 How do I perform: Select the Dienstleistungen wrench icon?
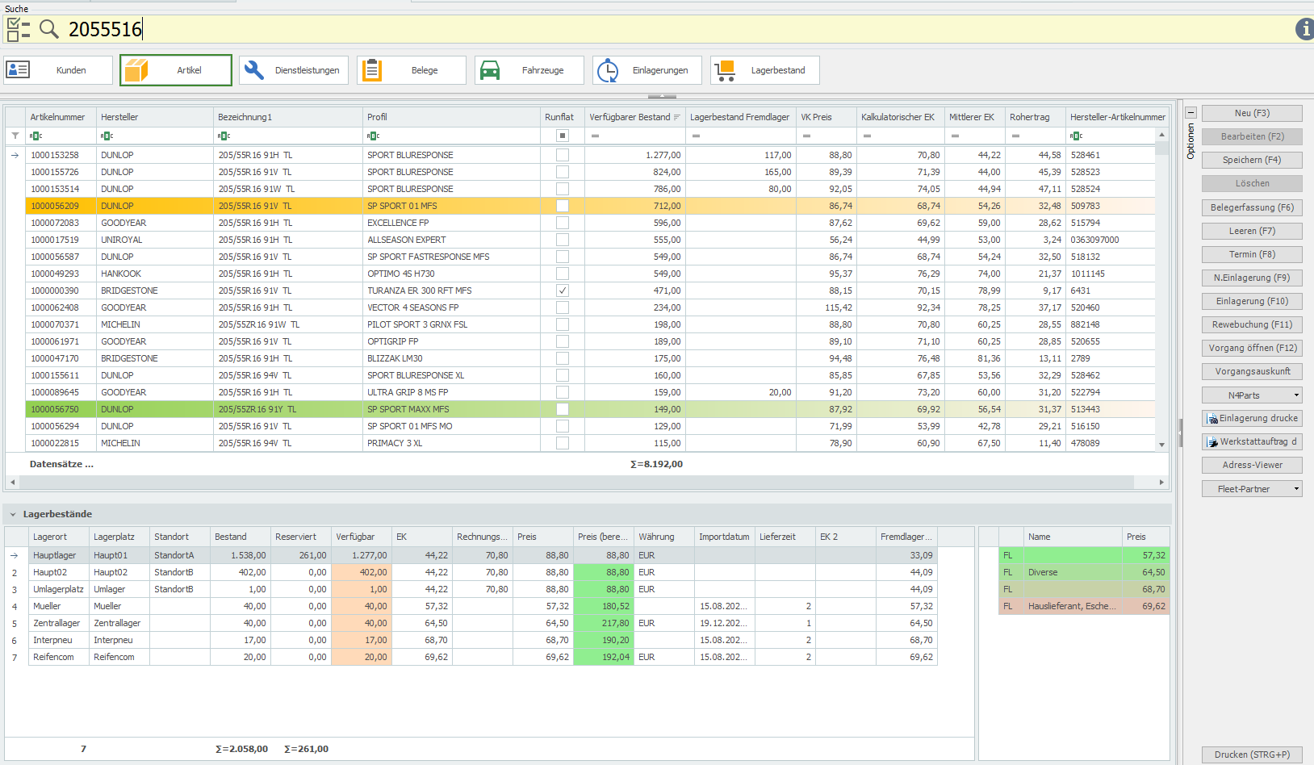(254, 70)
